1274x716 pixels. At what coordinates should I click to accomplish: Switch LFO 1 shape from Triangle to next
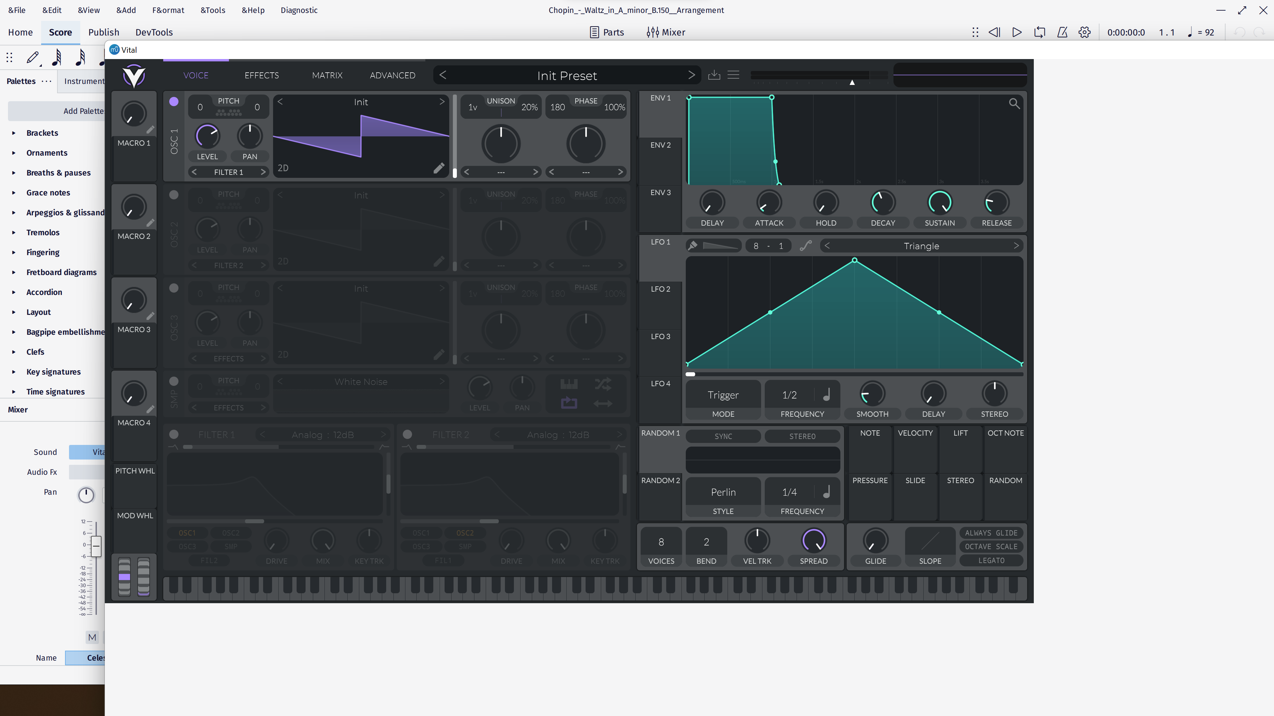[x=1017, y=246]
